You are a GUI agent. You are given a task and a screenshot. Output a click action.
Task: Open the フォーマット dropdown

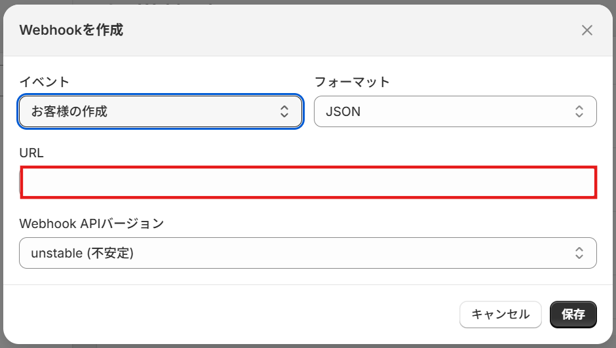[x=455, y=111]
